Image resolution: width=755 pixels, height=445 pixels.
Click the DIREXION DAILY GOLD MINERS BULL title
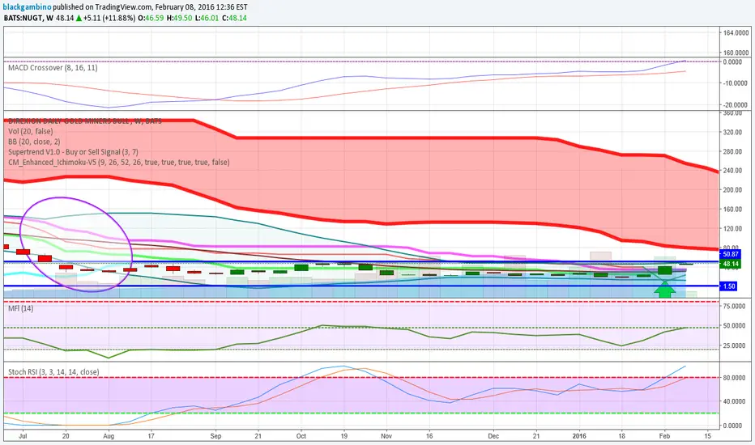pyautogui.click(x=85, y=121)
